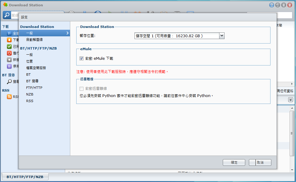Click the eMule section heading
This screenshot has height=182, width=296.
[86, 49]
